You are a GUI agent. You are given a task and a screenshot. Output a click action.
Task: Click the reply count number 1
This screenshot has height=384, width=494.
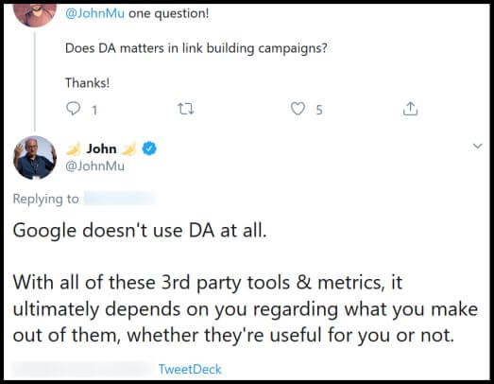94,110
